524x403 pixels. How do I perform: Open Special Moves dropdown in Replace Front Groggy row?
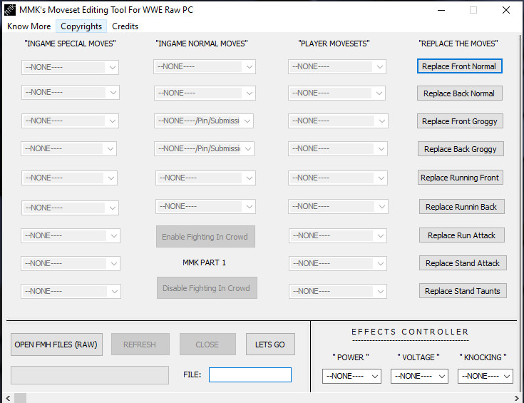[70, 121]
